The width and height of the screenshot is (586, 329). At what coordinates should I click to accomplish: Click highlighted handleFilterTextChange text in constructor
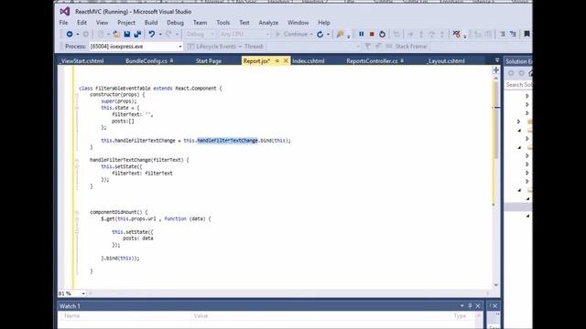(228, 141)
